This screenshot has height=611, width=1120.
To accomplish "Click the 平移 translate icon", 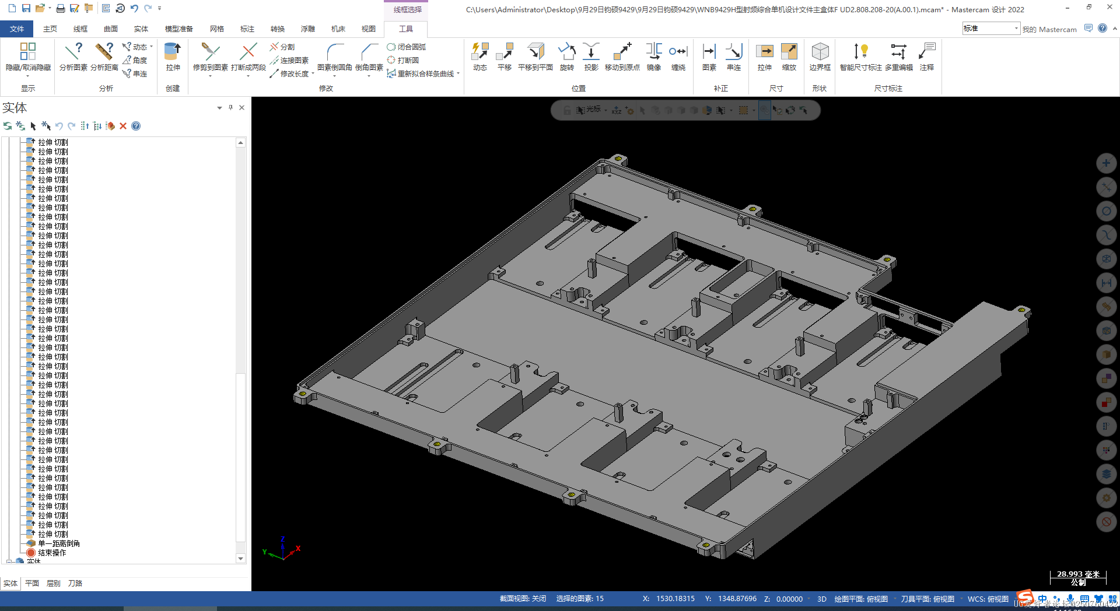I will 504,57.
